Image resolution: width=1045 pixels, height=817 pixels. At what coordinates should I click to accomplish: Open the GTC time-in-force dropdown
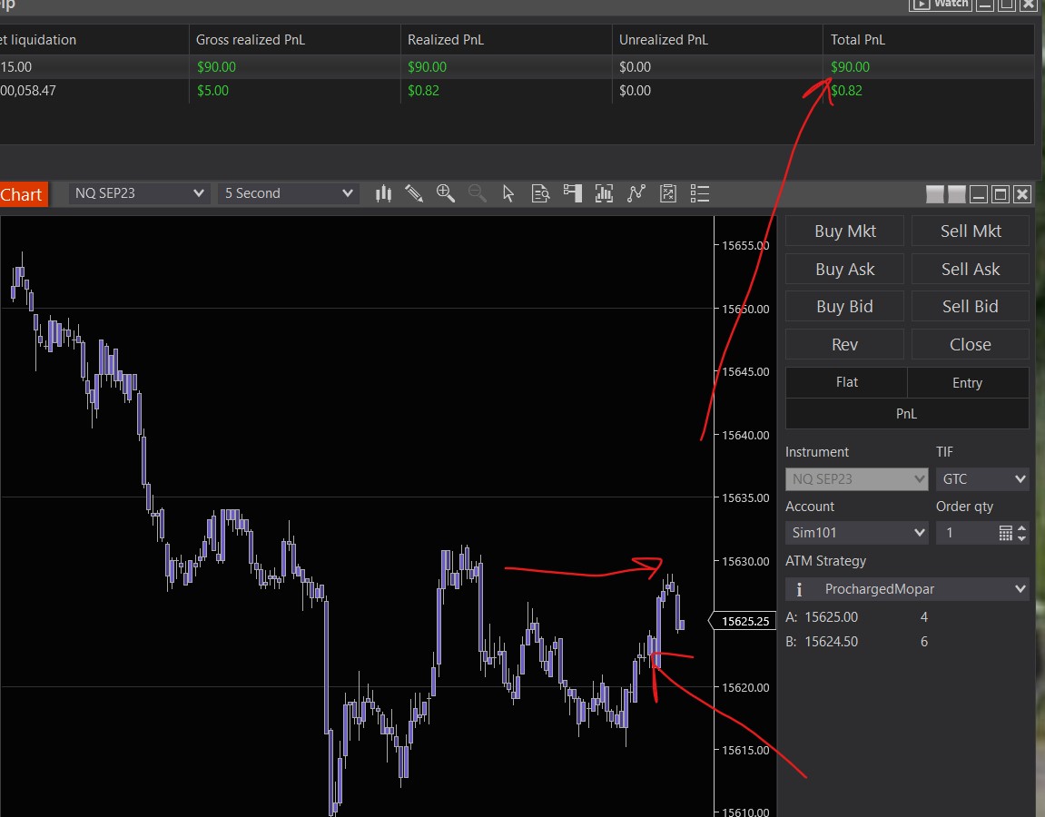pyautogui.click(x=982, y=478)
